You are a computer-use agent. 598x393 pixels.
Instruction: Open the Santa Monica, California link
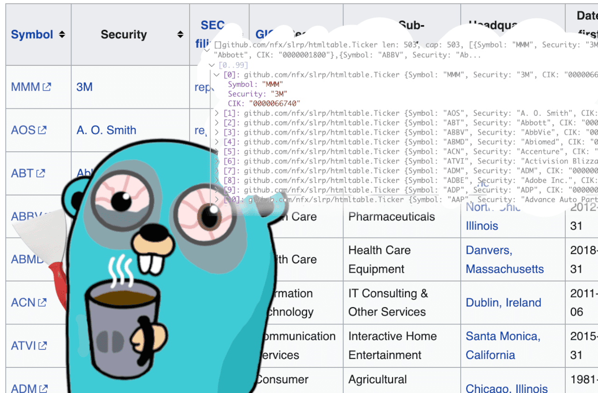(503, 345)
